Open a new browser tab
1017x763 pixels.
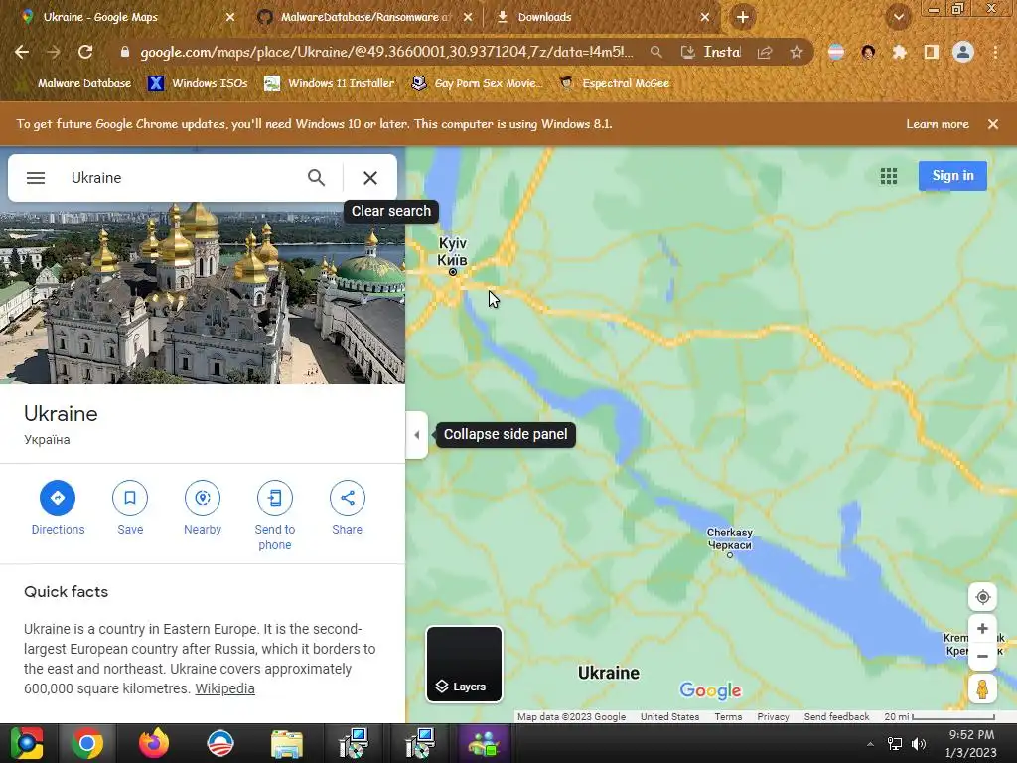point(743,17)
